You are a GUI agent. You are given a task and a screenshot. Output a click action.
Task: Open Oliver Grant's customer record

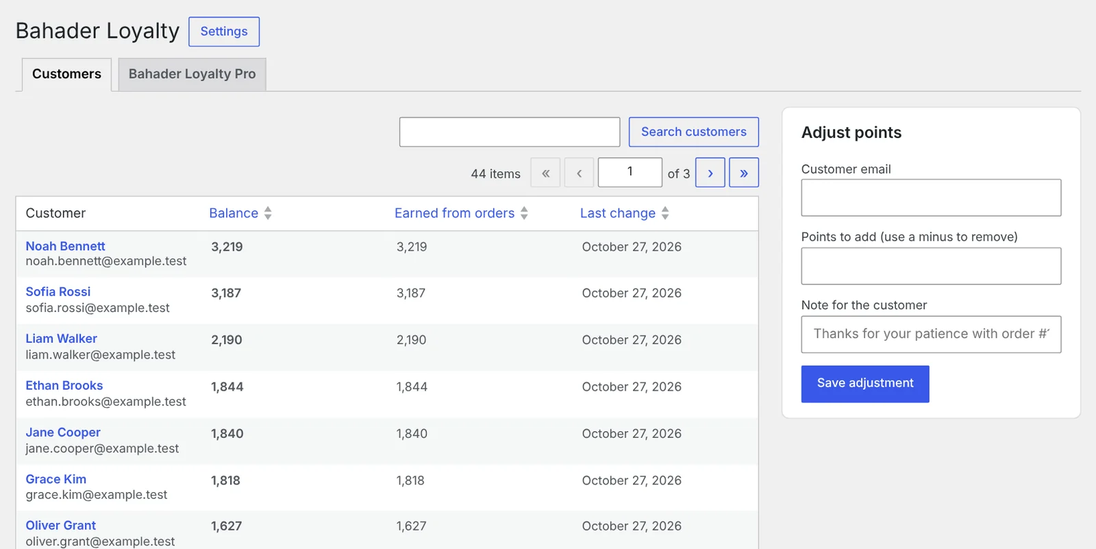pos(61,526)
